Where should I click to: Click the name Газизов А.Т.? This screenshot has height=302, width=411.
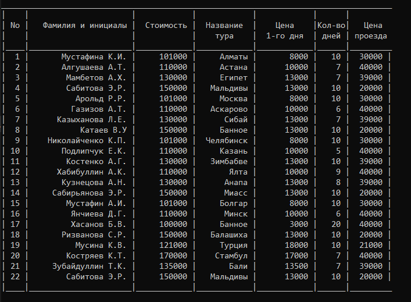pyautogui.click(x=98, y=109)
